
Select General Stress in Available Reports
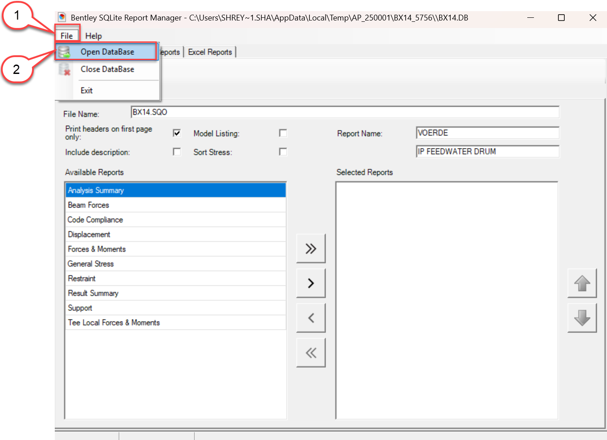coord(176,264)
